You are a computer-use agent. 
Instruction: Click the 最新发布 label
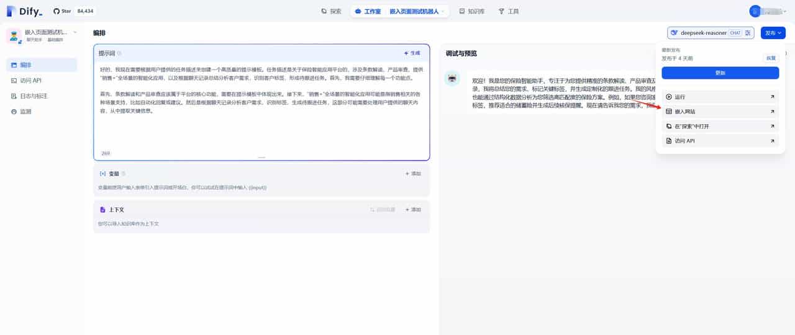coord(671,49)
